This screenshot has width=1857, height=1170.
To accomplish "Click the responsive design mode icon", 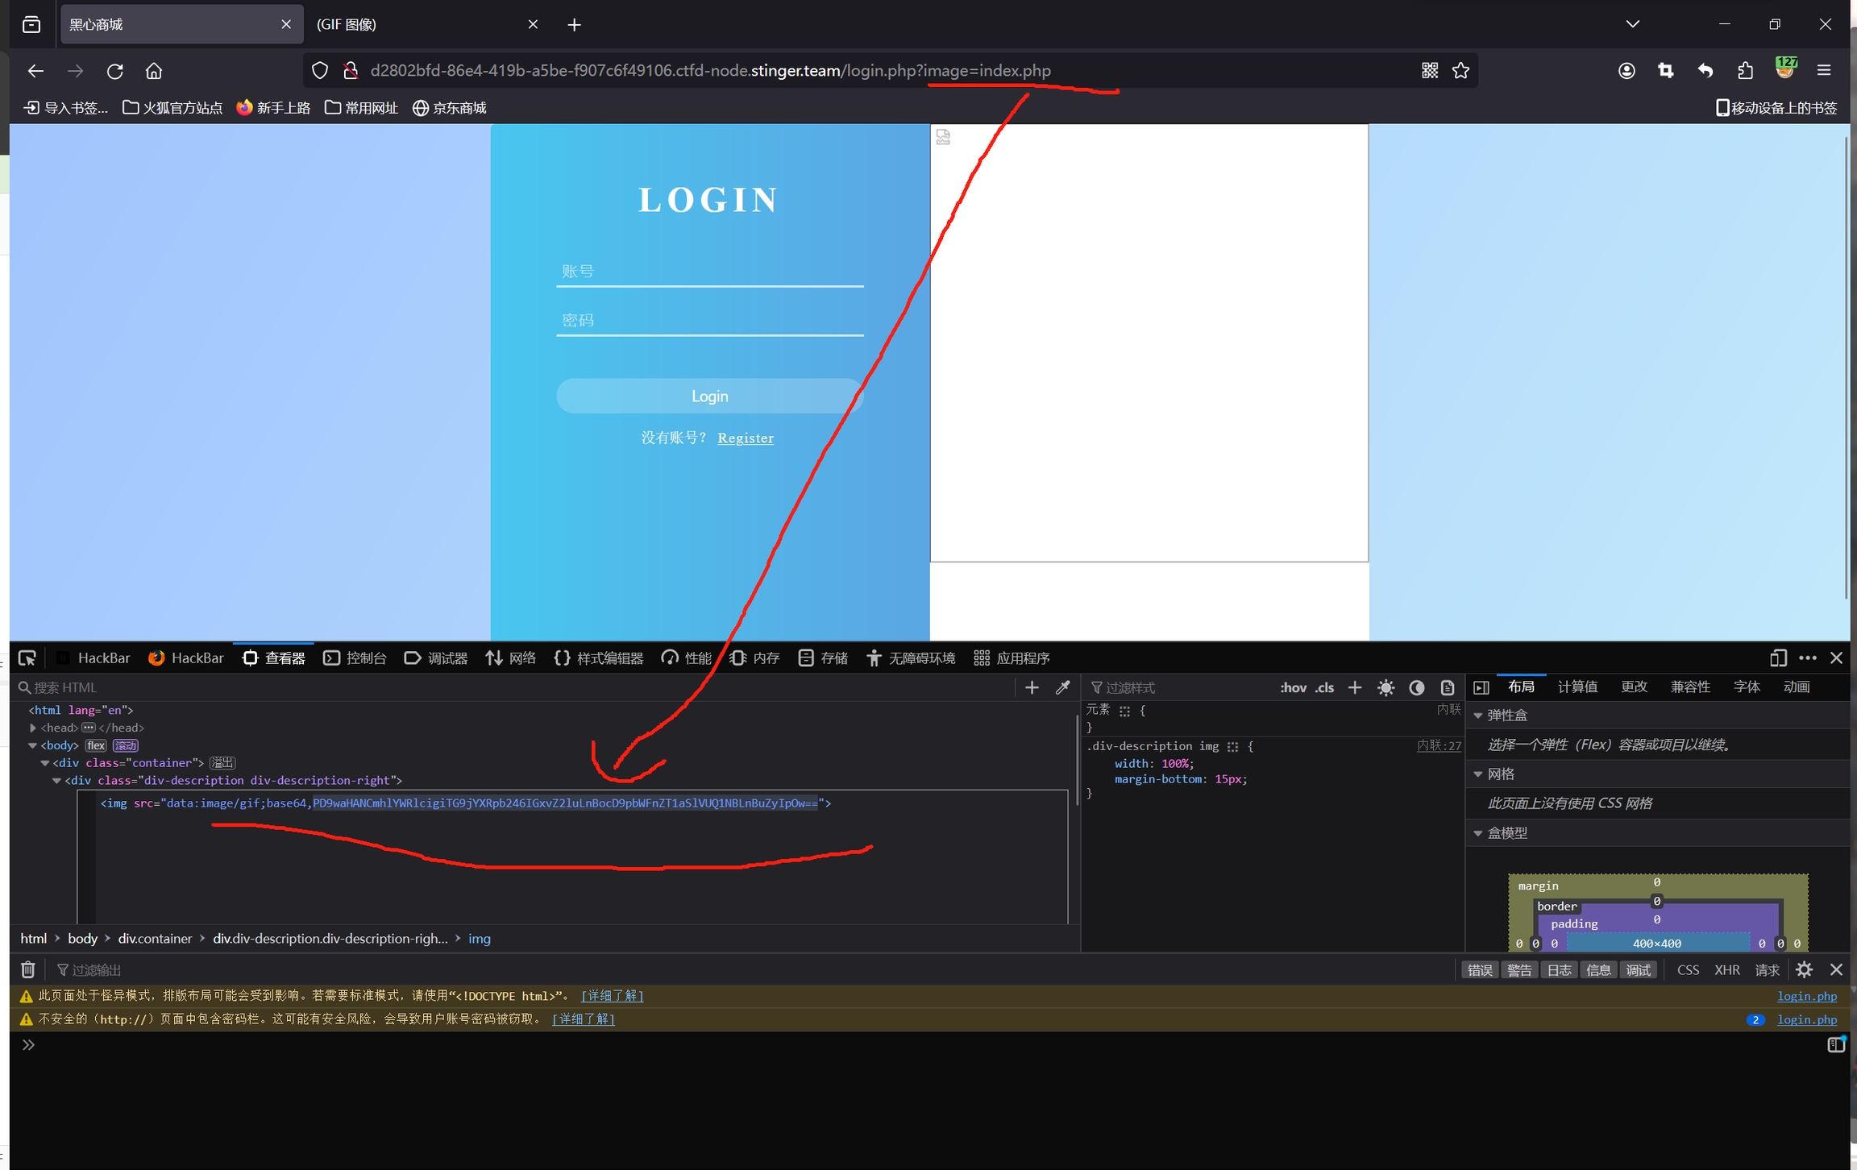I will coord(1778,658).
